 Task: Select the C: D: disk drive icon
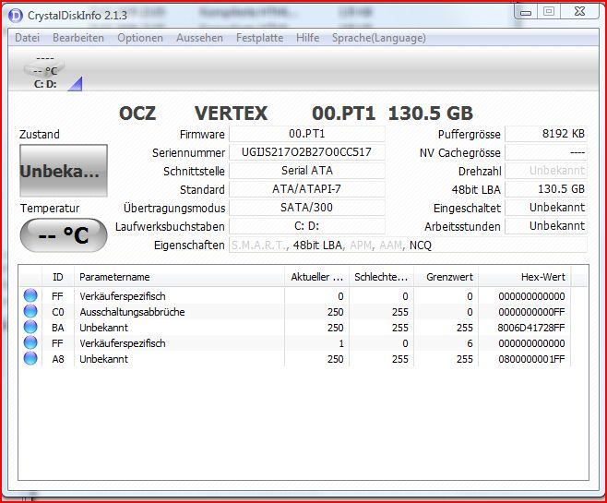(45, 72)
